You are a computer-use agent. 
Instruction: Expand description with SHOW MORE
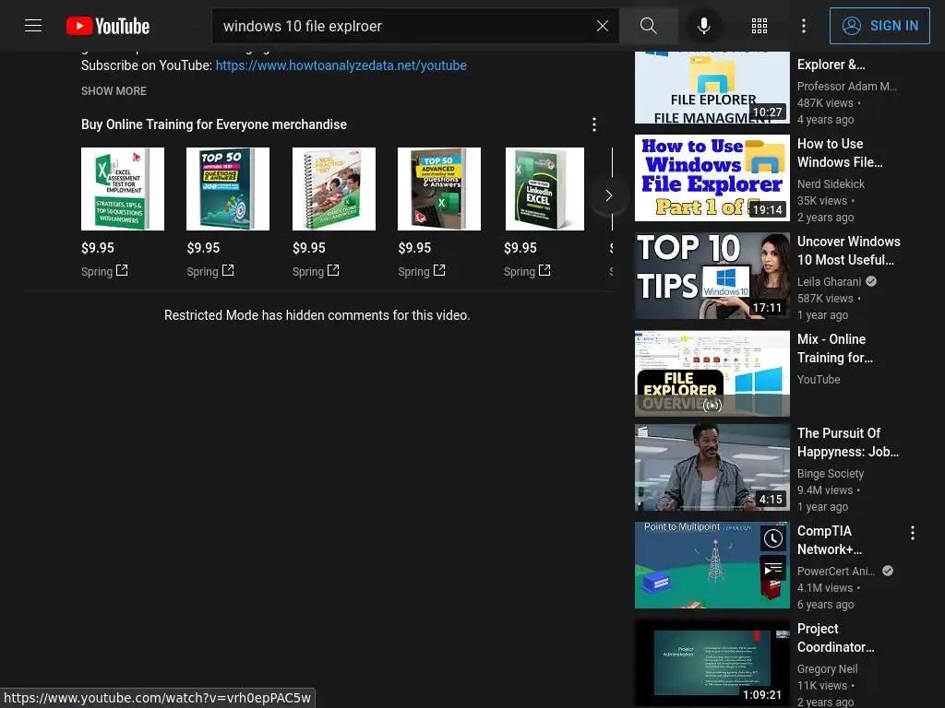click(114, 91)
